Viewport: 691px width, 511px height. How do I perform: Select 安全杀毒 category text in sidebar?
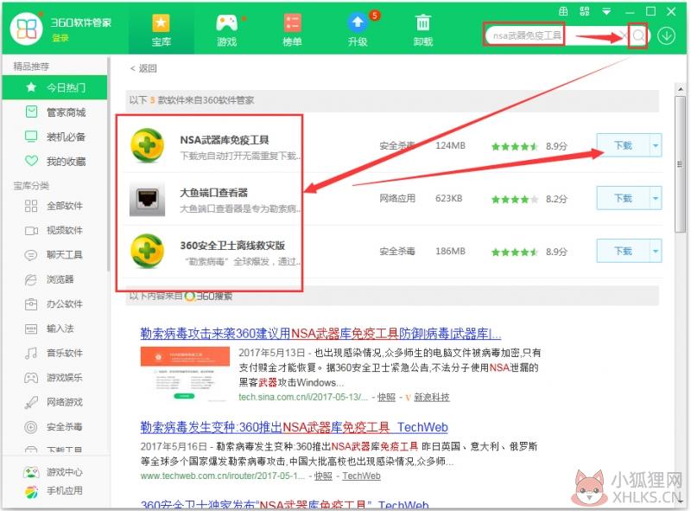(64, 427)
